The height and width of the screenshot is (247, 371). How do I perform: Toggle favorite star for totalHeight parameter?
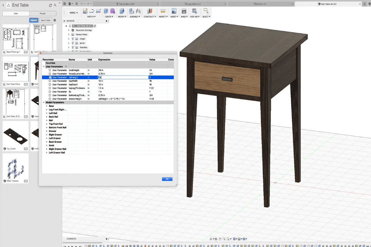(x=50, y=70)
